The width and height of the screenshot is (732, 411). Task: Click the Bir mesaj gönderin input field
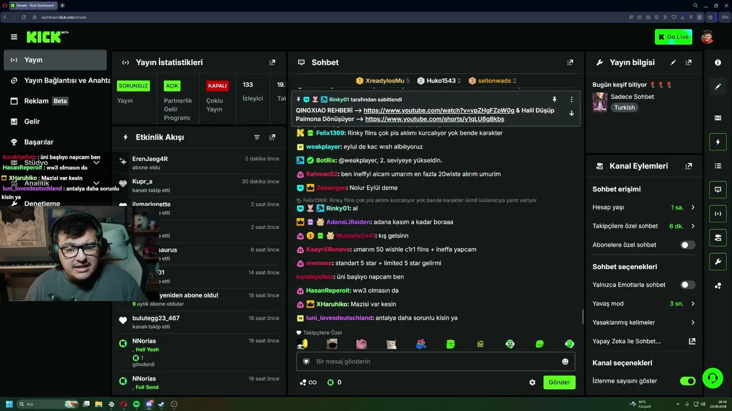[x=435, y=361]
